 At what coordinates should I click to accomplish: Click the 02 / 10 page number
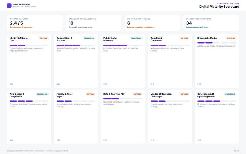point(236,151)
